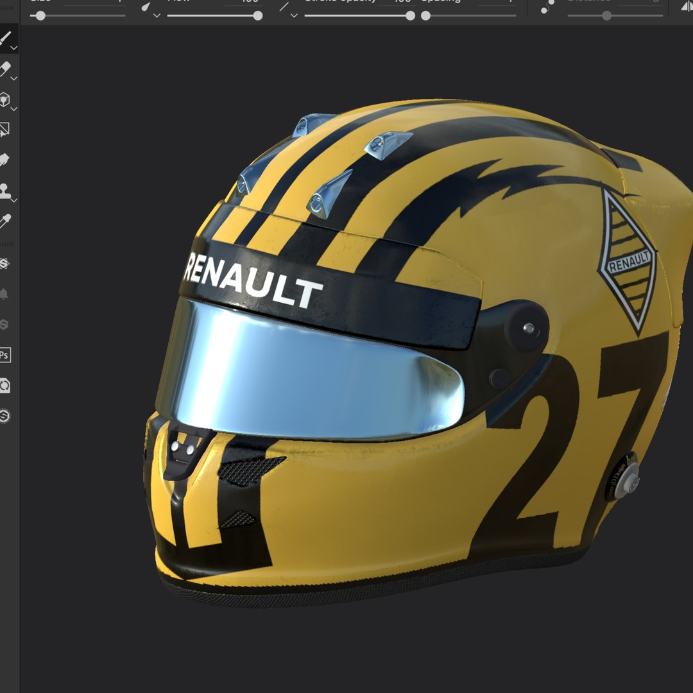Click the Lazy mouse Distance slider
This screenshot has width=693, height=693.
615,16
